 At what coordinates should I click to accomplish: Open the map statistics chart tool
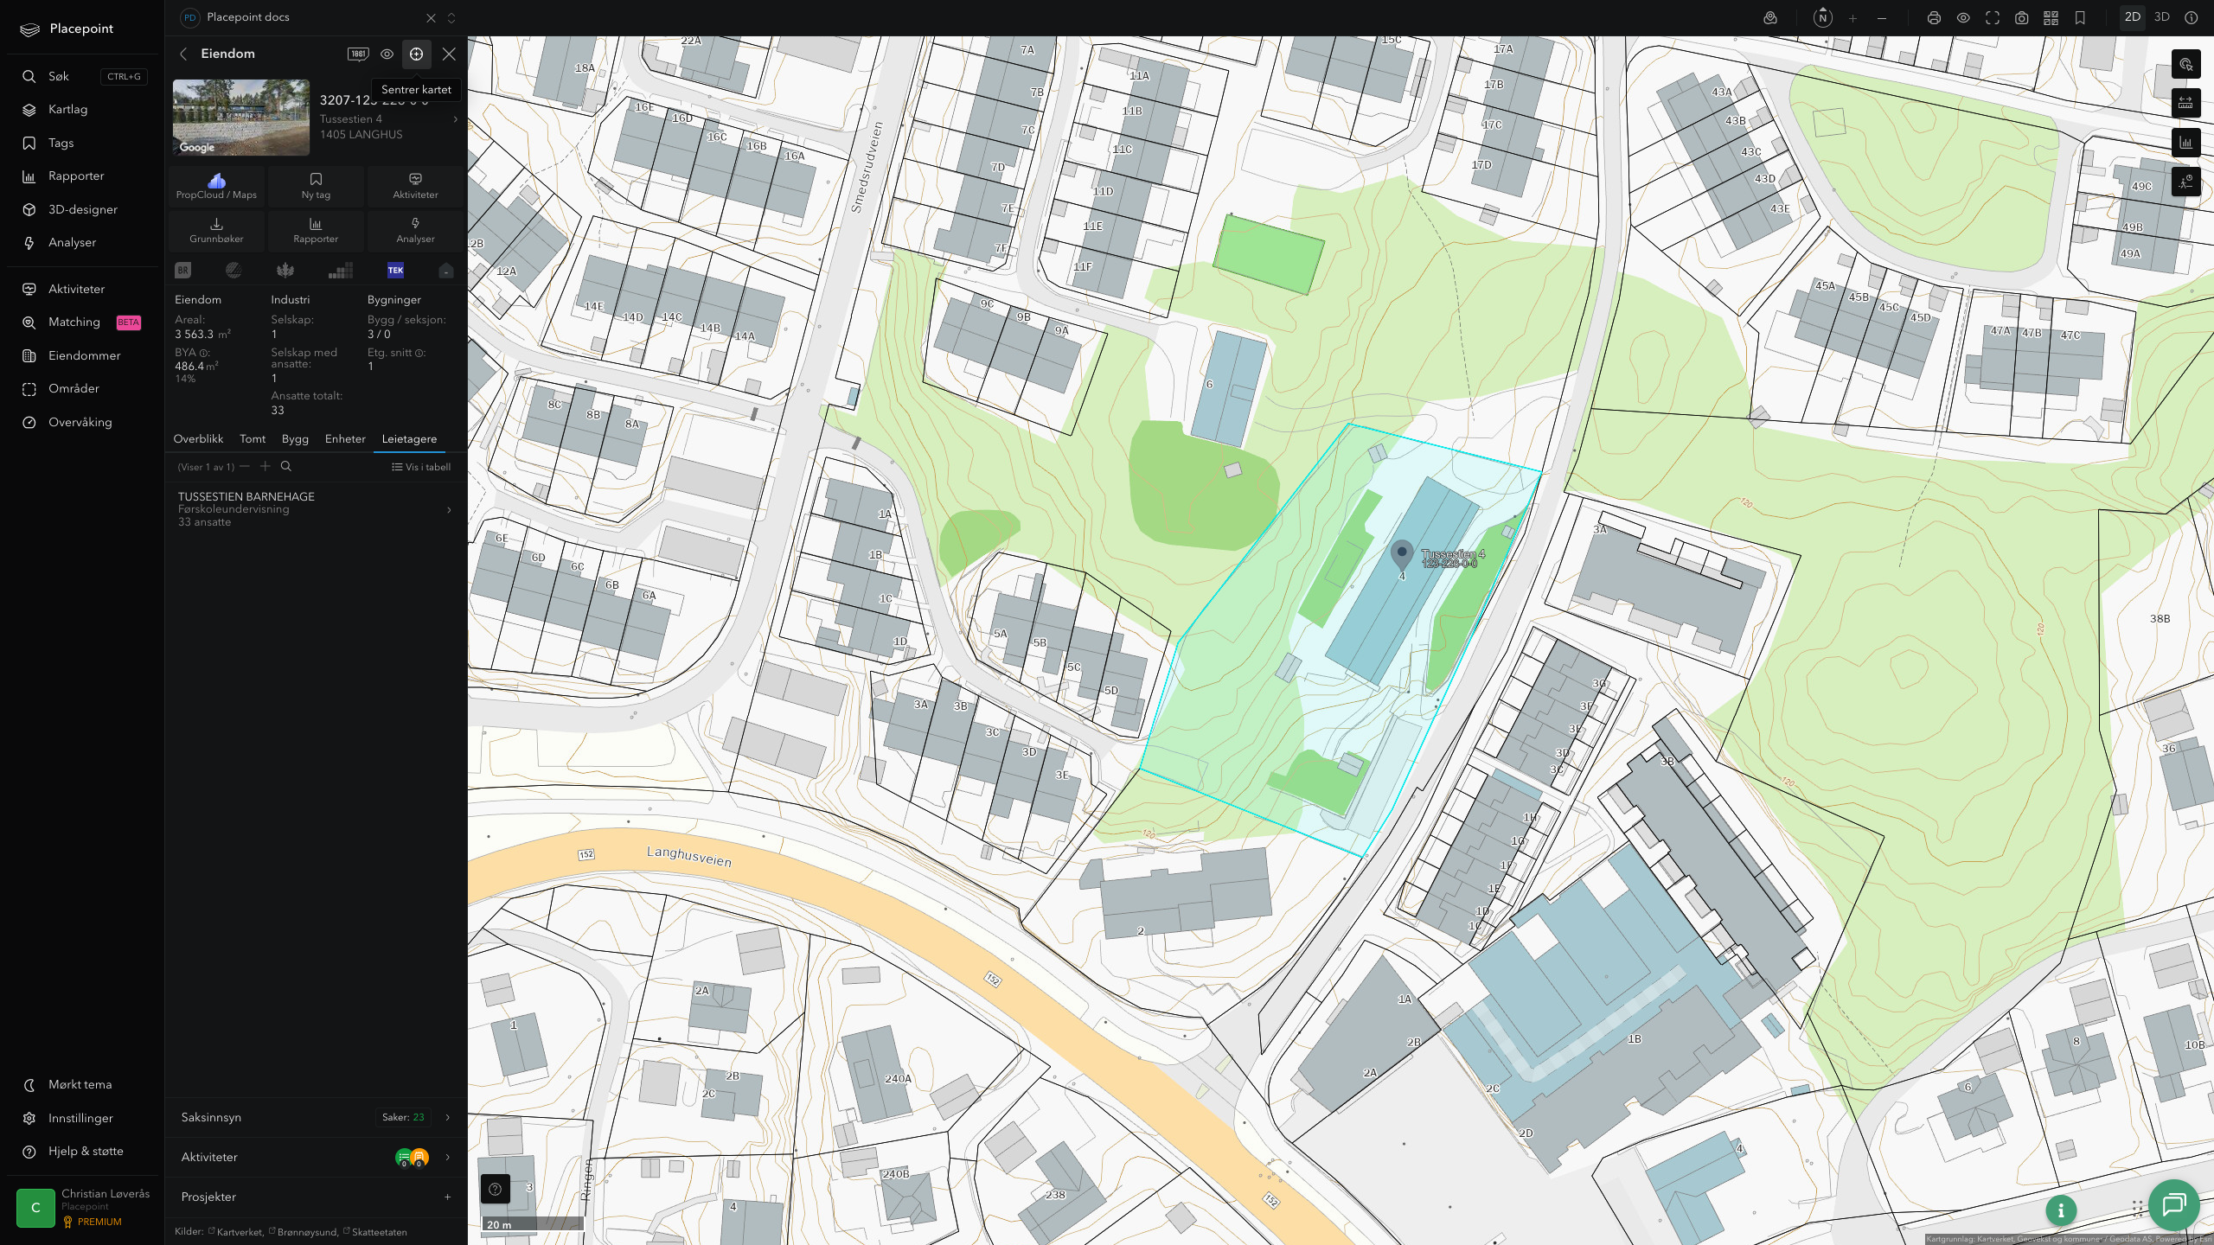tap(2185, 143)
